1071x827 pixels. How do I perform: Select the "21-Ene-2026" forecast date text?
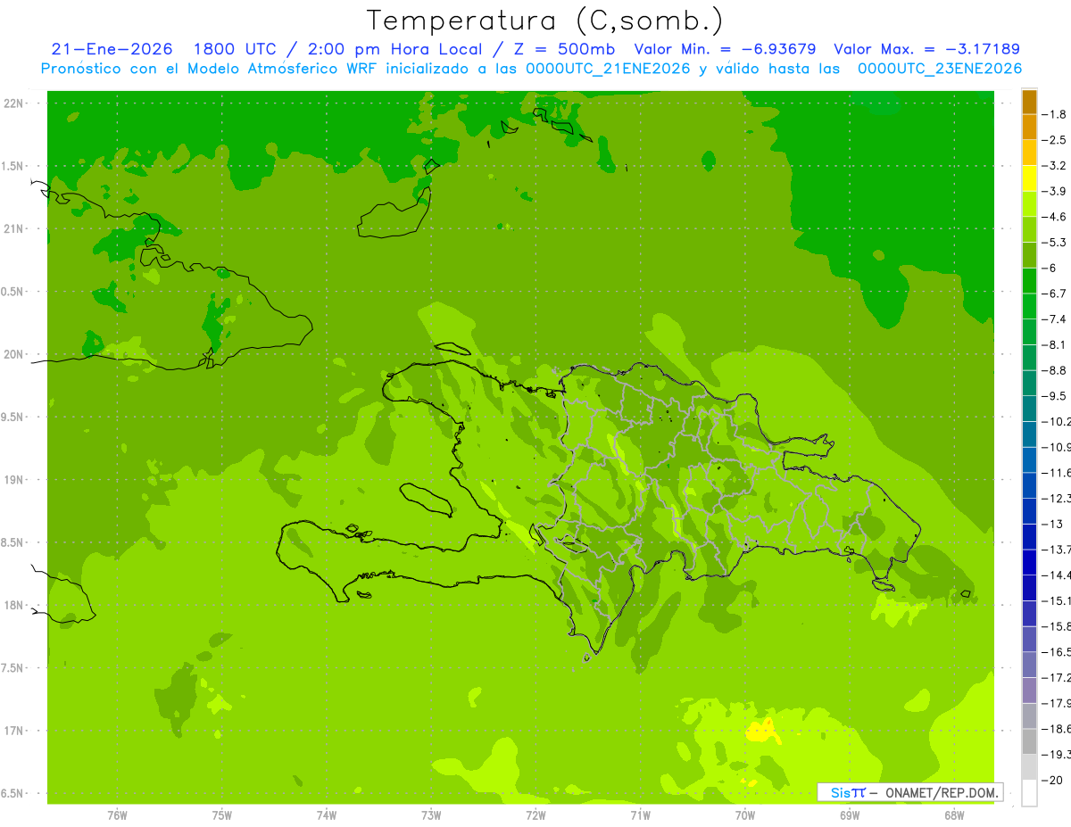coord(112,49)
